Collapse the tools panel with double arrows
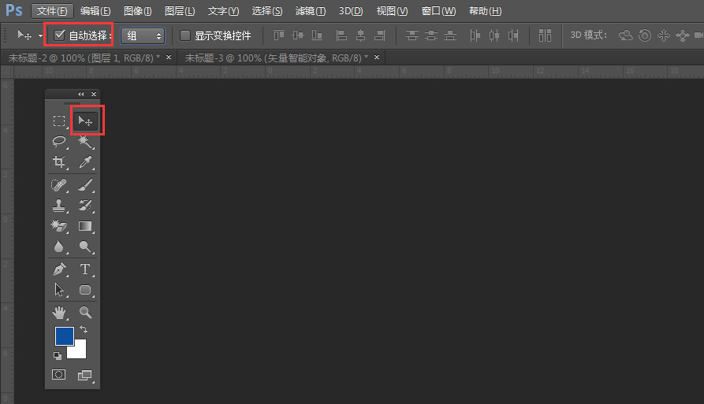 click(80, 95)
